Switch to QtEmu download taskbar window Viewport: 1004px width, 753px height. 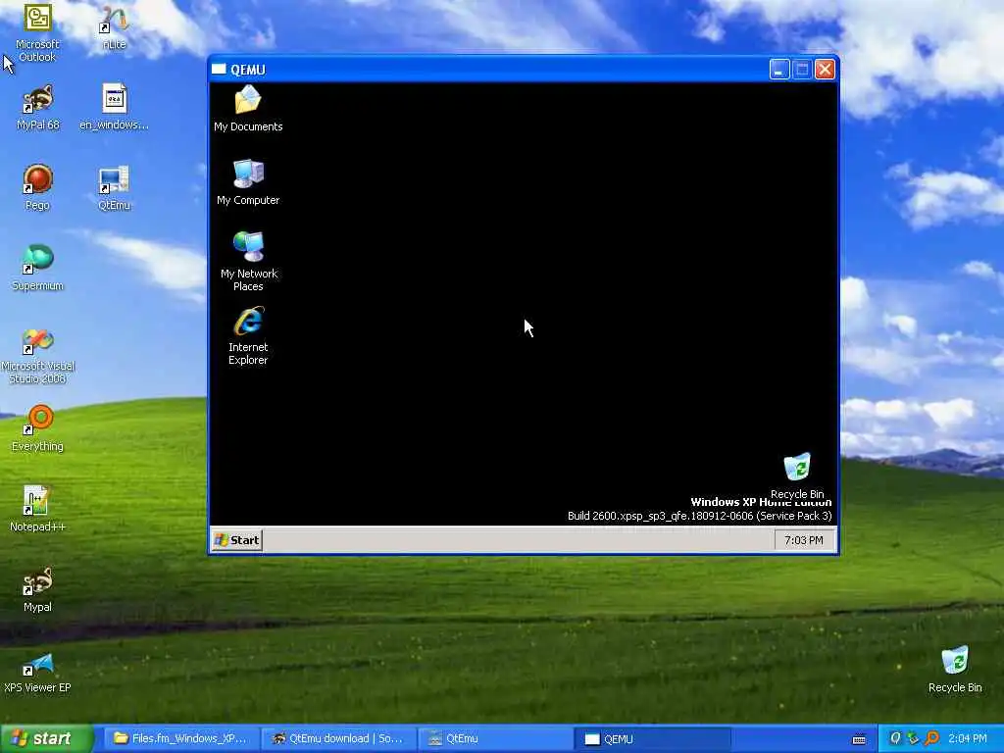coord(337,739)
